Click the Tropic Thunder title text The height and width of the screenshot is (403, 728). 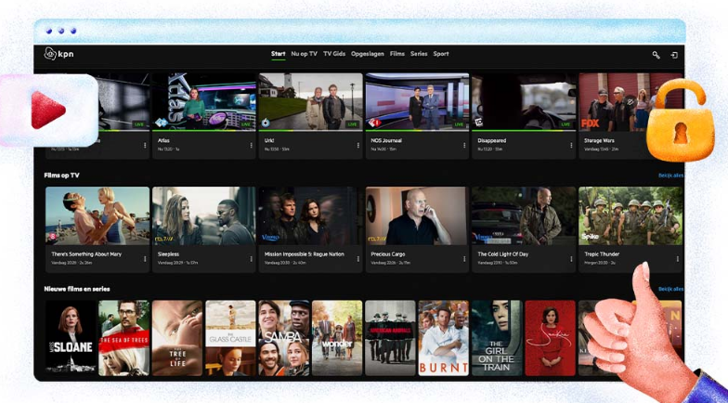point(602,254)
